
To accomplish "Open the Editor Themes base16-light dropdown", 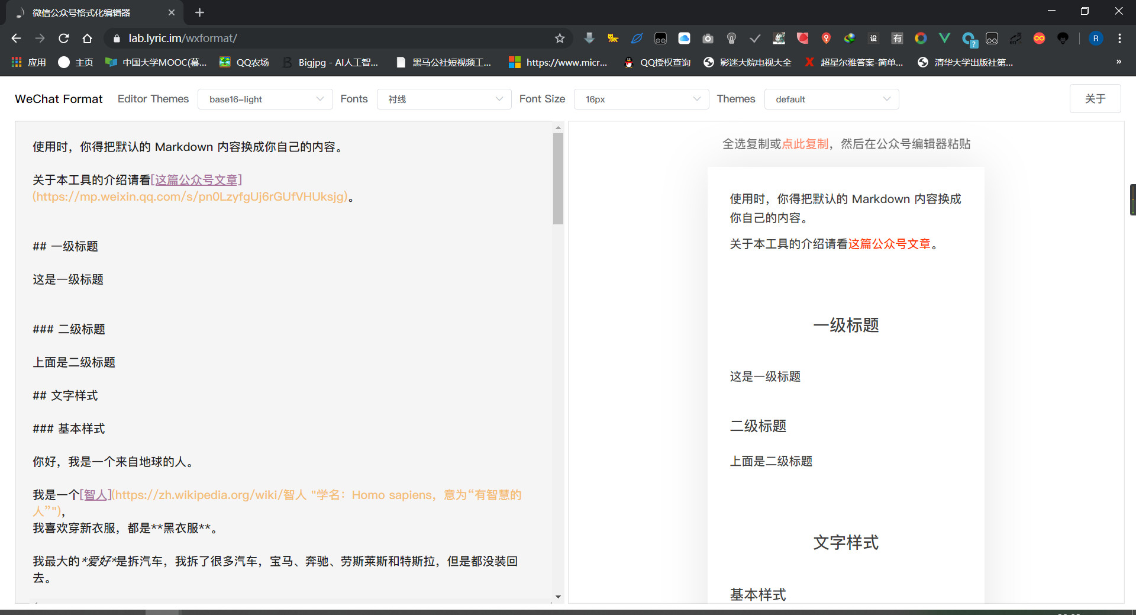I will [265, 99].
